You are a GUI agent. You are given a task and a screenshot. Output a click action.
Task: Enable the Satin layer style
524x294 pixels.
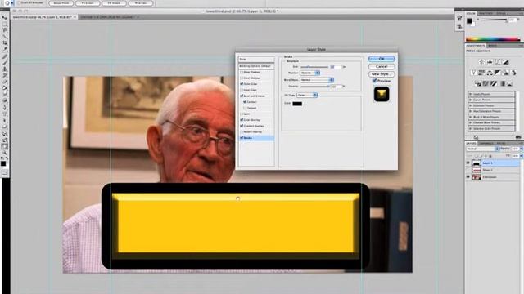(242, 114)
